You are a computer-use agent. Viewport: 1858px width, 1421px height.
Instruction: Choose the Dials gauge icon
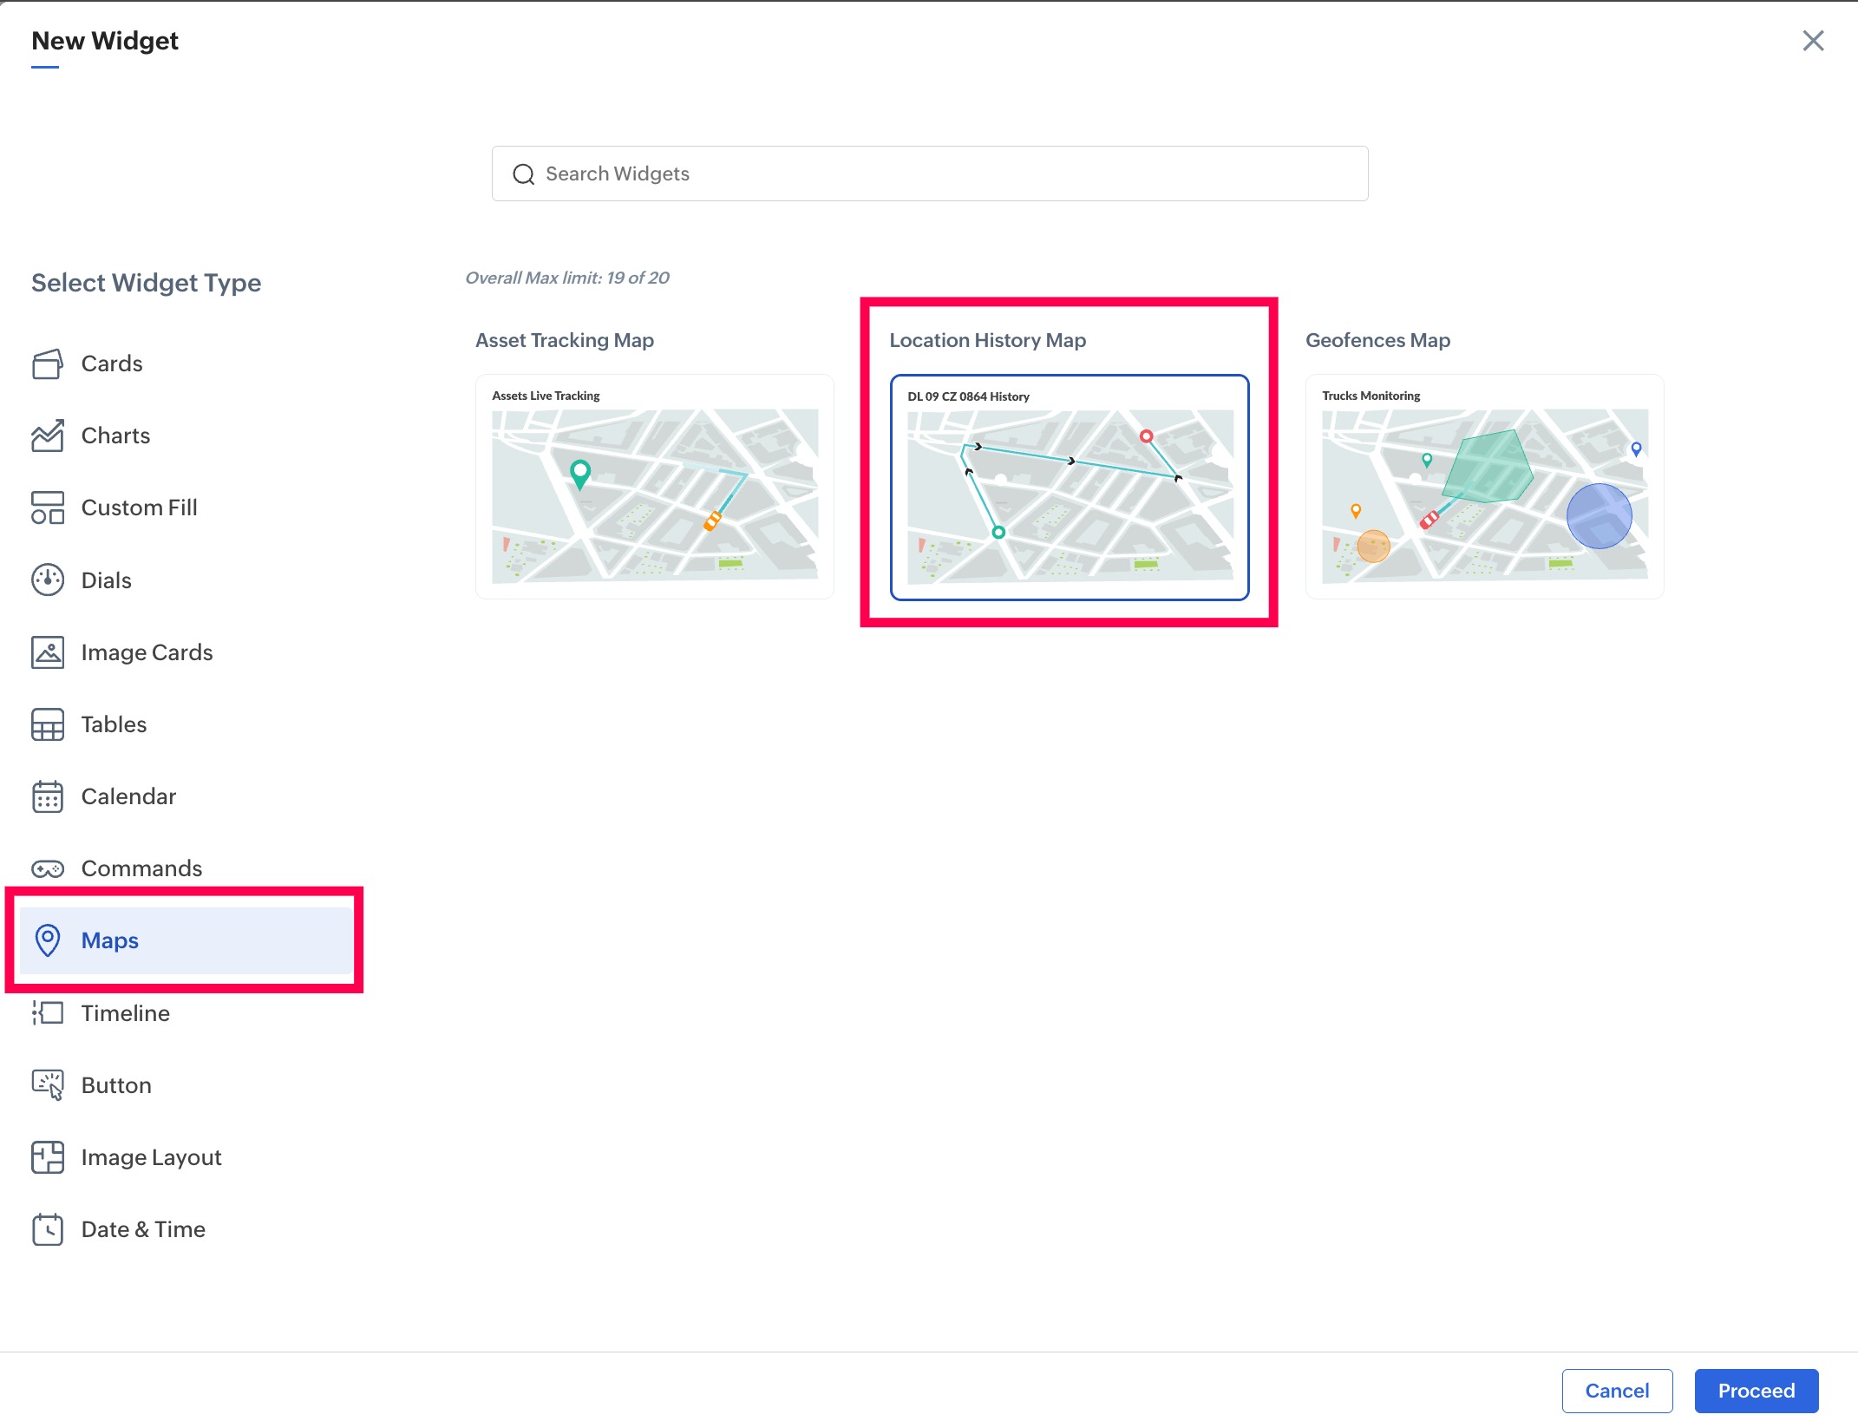[x=47, y=580]
